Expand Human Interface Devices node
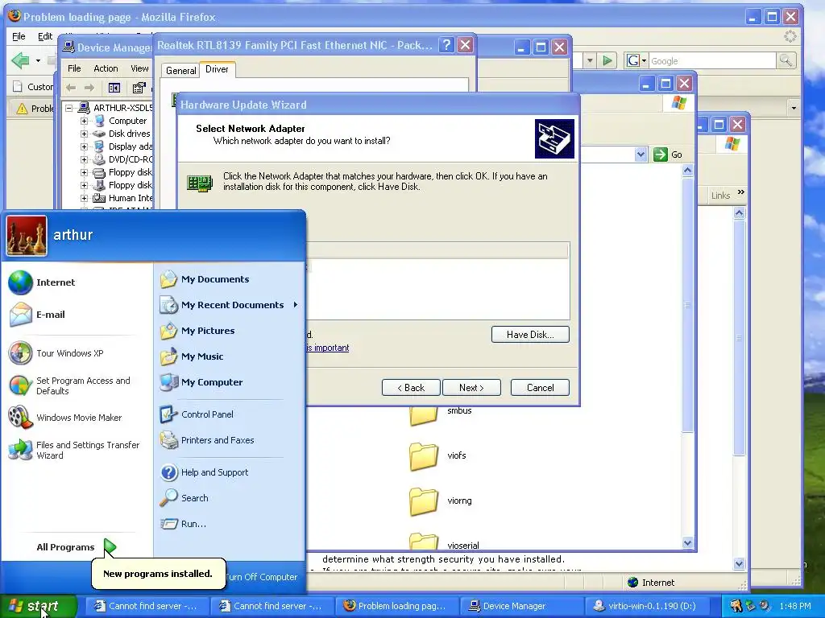This screenshot has height=618, width=825. pyautogui.click(x=84, y=198)
